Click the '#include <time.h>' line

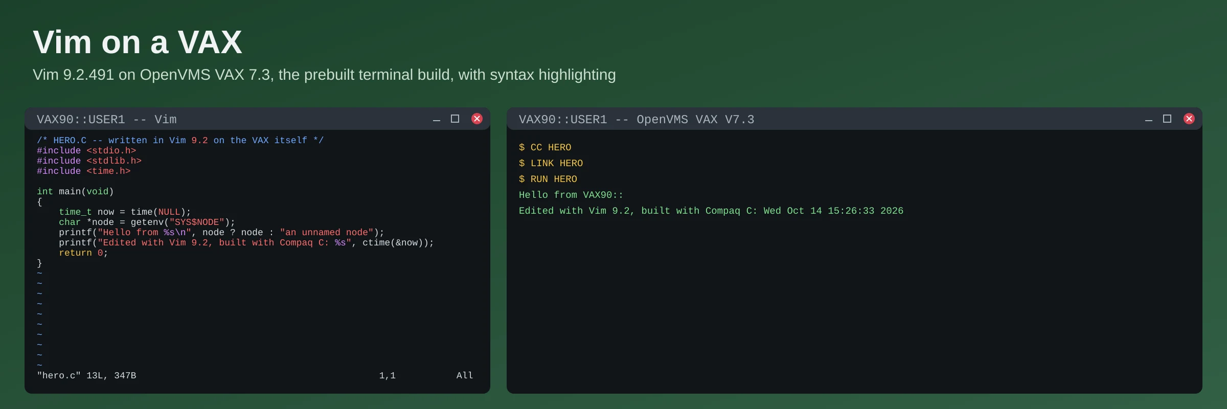point(84,171)
